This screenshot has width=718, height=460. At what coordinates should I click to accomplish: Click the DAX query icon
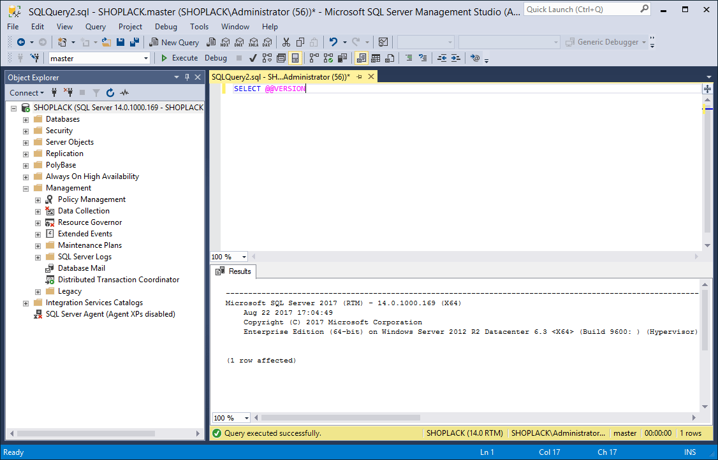coord(267,42)
